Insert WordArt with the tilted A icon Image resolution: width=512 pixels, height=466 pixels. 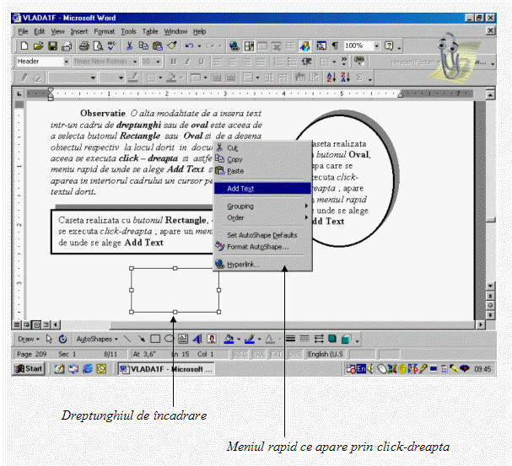[197, 339]
